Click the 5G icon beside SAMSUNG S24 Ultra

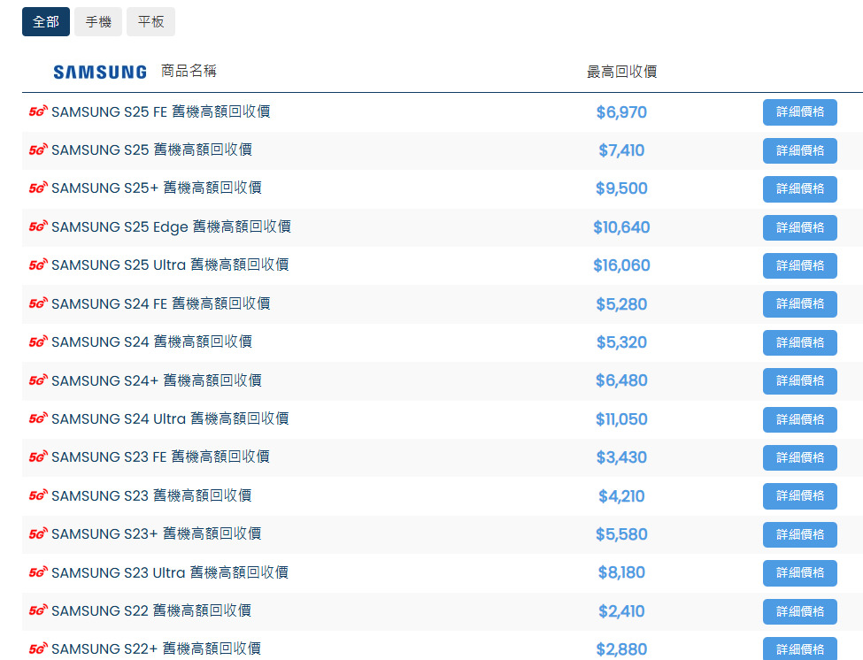click(38, 419)
